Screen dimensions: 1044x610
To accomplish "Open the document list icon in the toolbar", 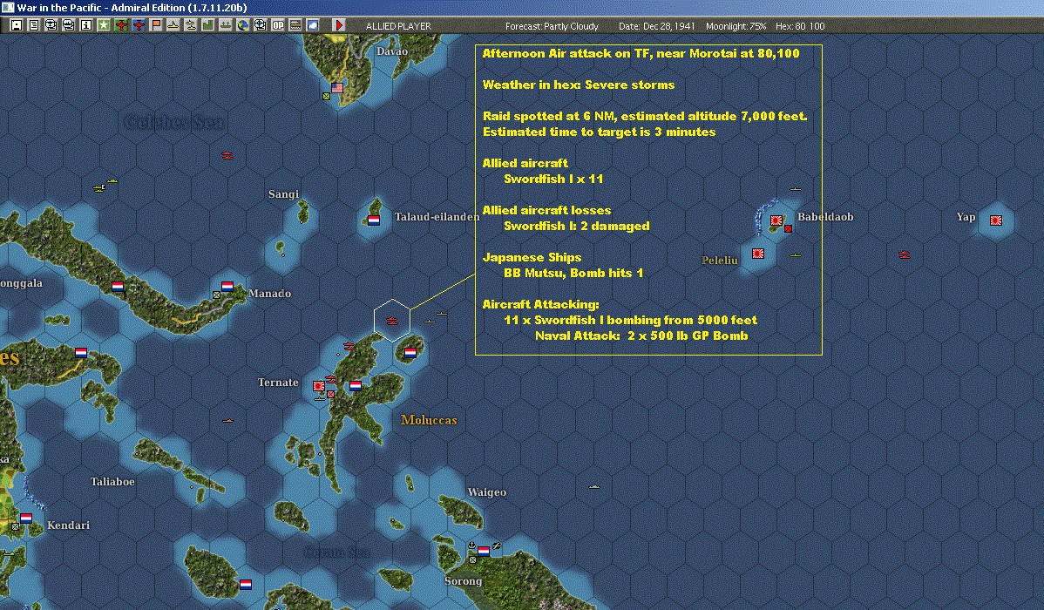I will coord(34,25).
